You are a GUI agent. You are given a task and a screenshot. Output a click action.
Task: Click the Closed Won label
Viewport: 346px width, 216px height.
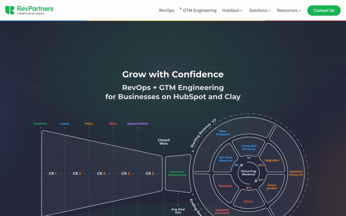point(163,142)
